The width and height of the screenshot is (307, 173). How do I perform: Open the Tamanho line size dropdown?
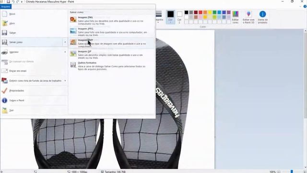(x=159, y=17)
